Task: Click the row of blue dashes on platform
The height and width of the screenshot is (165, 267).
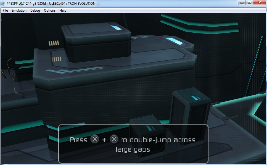Action: click(x=75, y=70)
